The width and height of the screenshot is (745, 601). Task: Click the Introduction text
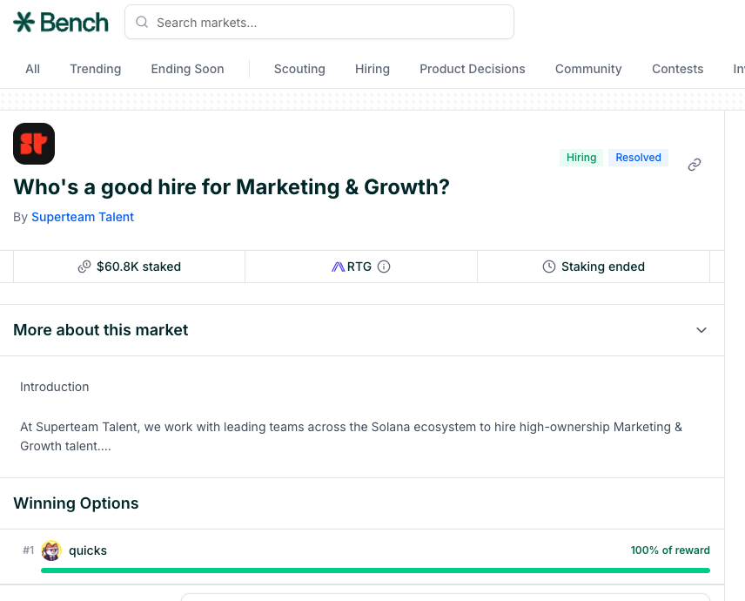[x=54, y=387]
